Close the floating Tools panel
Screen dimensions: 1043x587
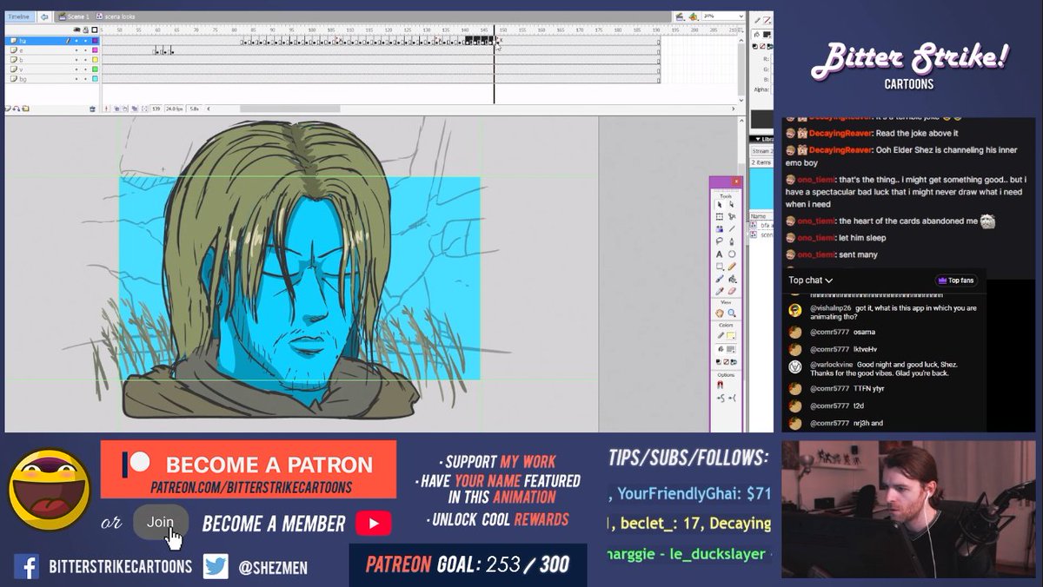736,181
